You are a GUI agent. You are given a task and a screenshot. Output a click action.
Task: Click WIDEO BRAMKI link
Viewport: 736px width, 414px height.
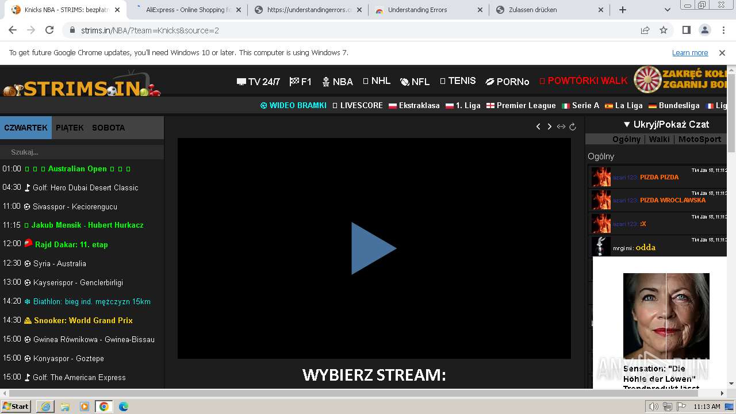(x=293, y=106)
